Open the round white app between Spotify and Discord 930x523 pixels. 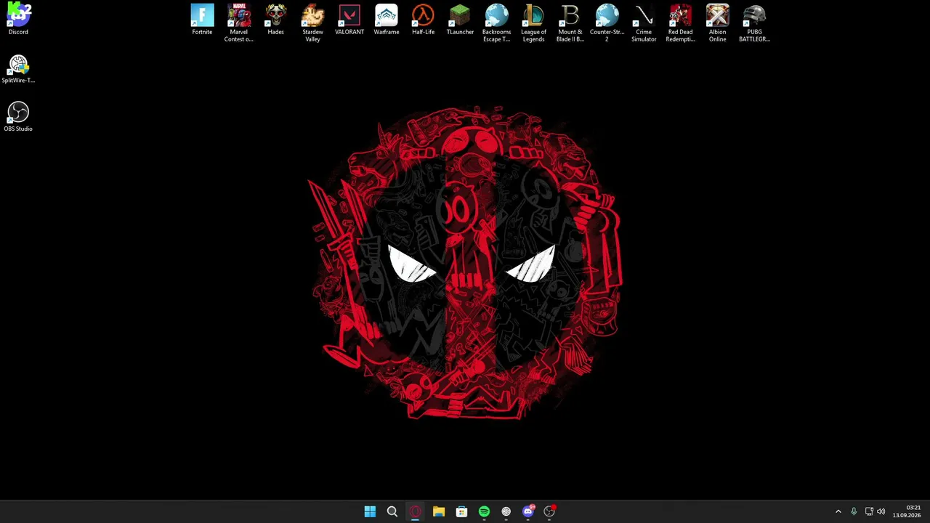click(x=506, y=512)
